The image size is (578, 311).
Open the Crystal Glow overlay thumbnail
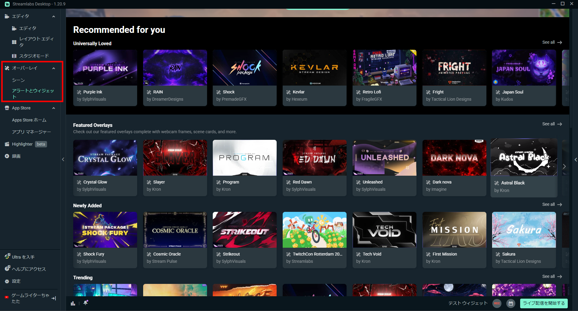point(105,158)
